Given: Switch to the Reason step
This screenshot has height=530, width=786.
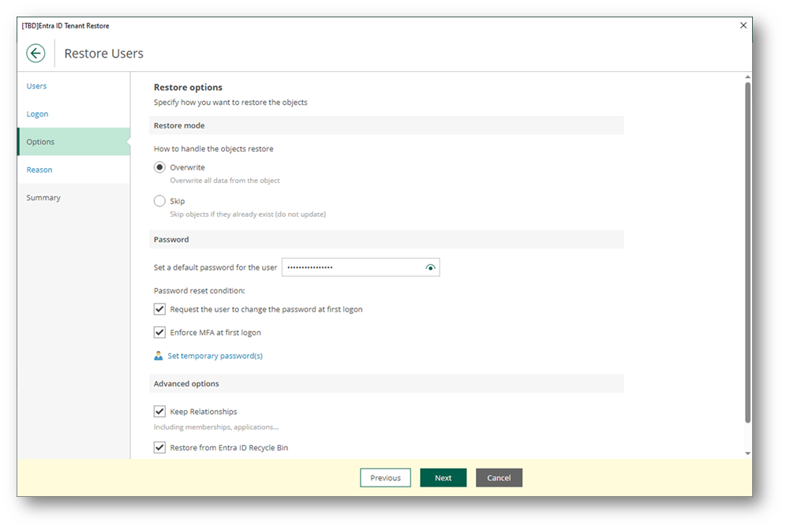Looking at the screenshot, I should point(39,170).
